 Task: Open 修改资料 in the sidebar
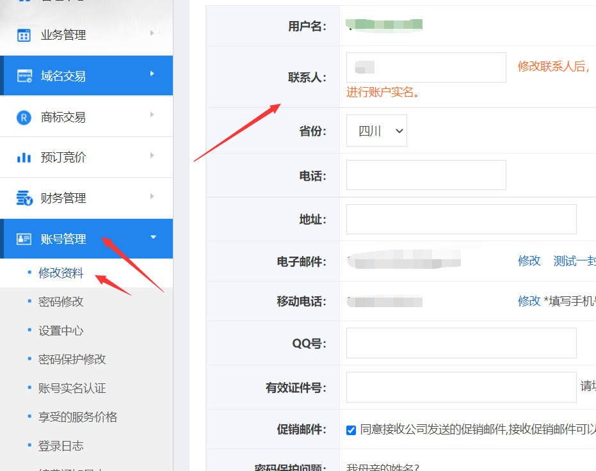pyautogui.click(x=61, y=273)
